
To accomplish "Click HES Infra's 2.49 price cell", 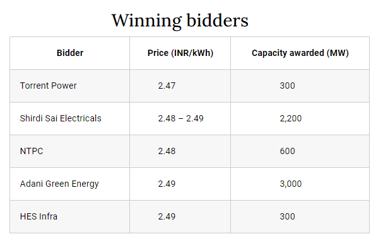I will pos(180,216).
